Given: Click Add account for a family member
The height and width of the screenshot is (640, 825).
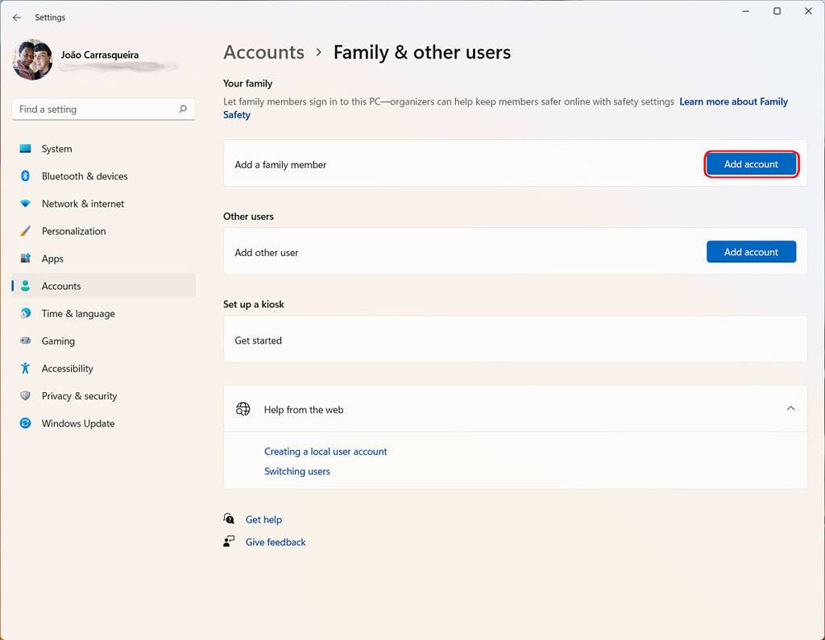Looking at the screenshot, I should click(x=751, y=163).
